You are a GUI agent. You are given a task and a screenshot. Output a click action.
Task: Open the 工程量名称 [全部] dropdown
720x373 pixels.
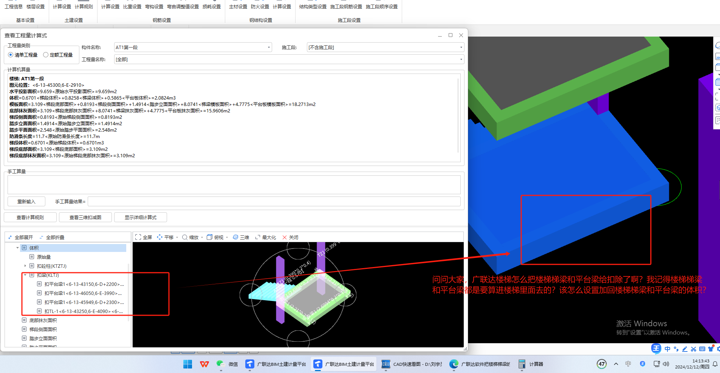point(461,59)
